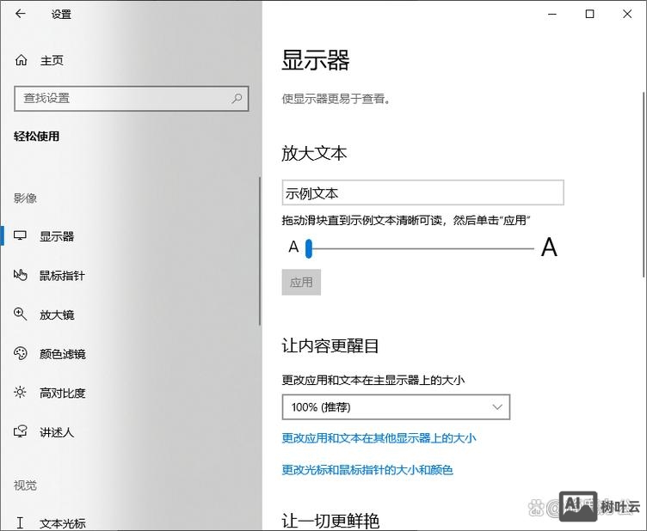Open the 高对比度 settings page

(132, 393)
